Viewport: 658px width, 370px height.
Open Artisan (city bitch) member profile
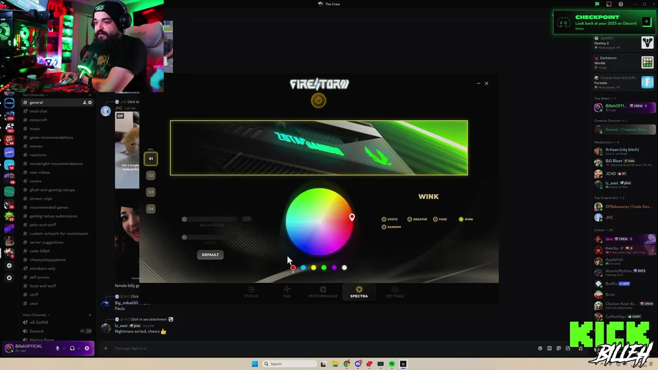click(x=624, y=151)
